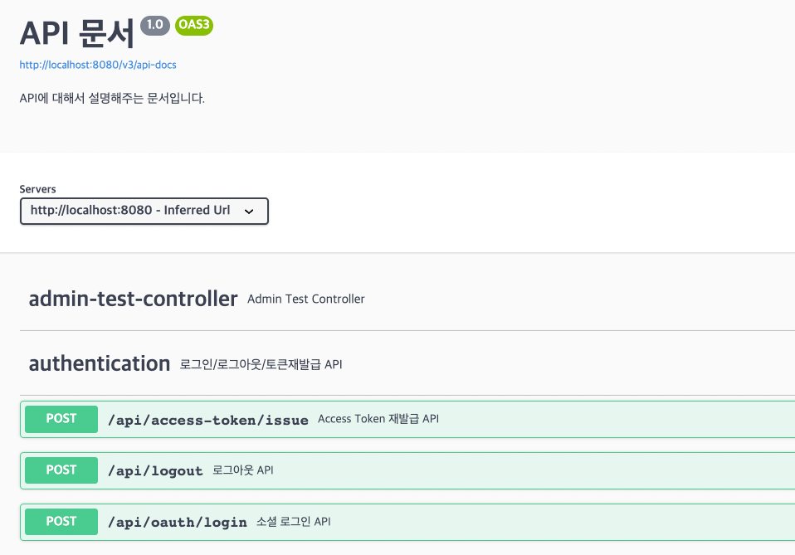Viewport: 795px width, 555px height.
Task: Click POST badge for access-token issue
Action: (61, 419)
